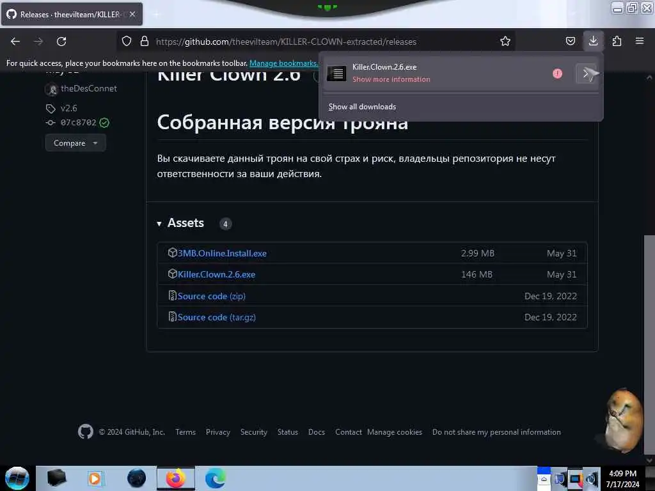655x491 pixels.
Task: Open the Terms footer link
Action: pyautogui.click(x=185, y=432)
